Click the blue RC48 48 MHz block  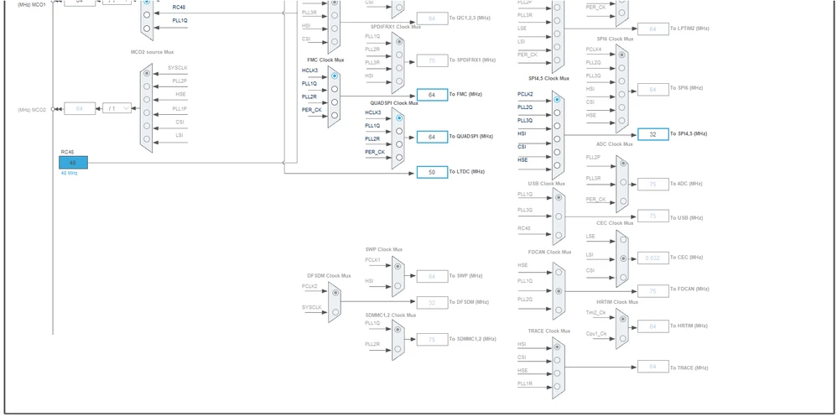(x=73, y=162)
